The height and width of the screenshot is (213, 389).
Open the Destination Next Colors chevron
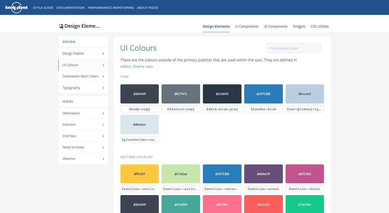click(x=103, y=76)
